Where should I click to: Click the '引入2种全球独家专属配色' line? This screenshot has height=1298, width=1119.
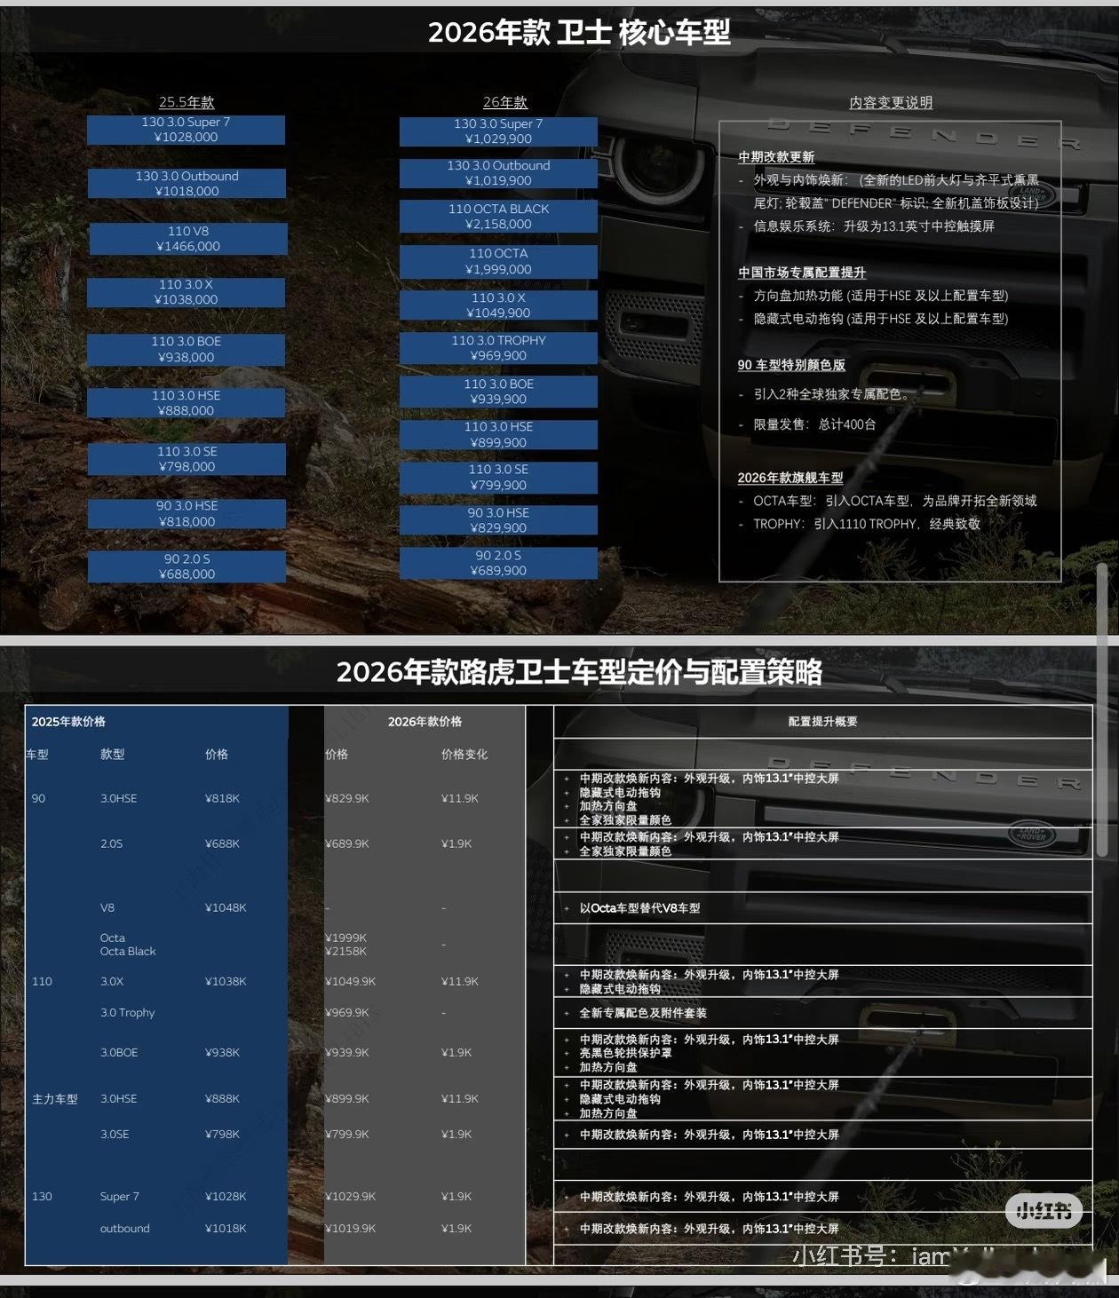[x=831, y=393]
